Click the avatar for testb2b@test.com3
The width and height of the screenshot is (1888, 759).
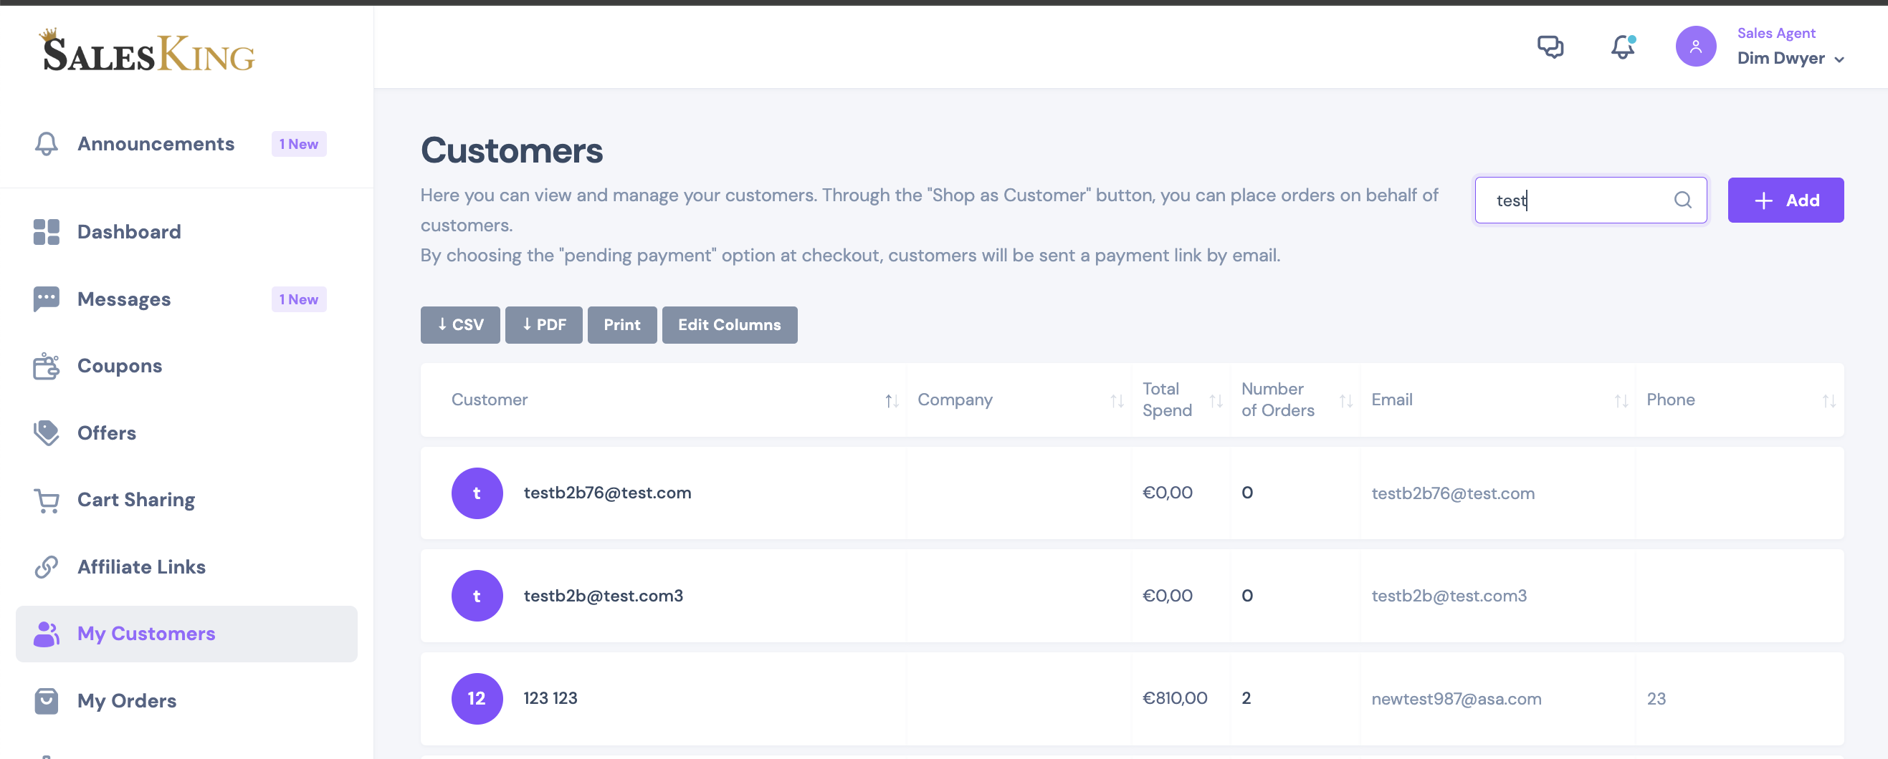(477, 595)
